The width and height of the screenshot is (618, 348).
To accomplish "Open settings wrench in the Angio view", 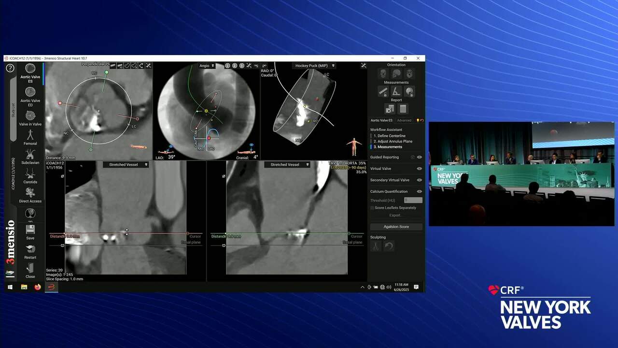I will (x=249, y=66).
